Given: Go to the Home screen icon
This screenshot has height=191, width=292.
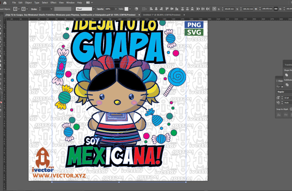Looking at the screenshot, I should pyautogui.click(x=5, y=3).
